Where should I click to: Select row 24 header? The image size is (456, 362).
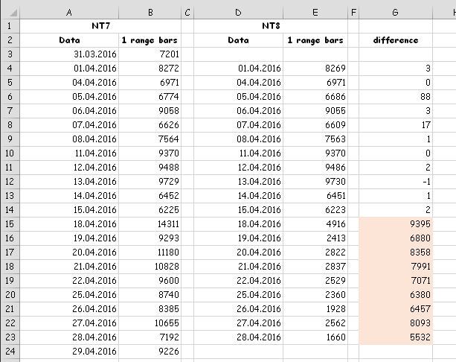point(10,352)
